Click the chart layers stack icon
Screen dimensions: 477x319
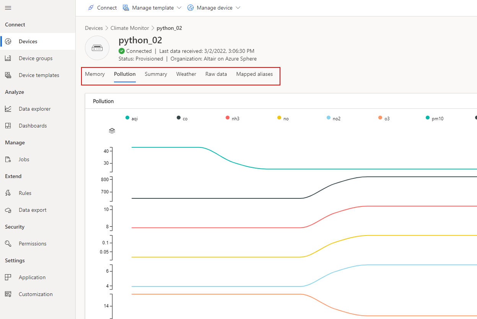112,131
